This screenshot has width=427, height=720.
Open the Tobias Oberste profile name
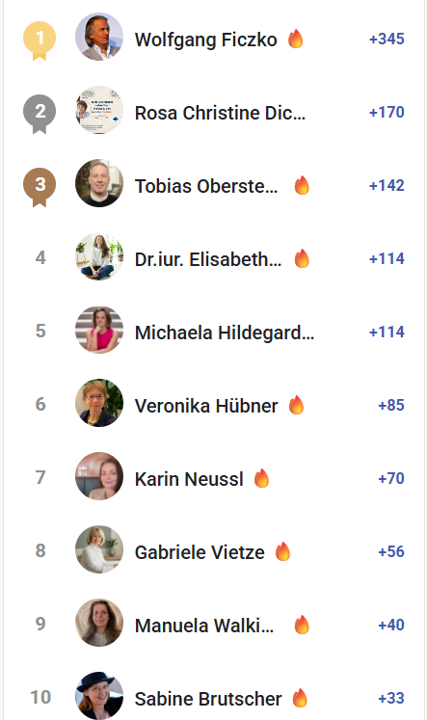coord(206,186)
